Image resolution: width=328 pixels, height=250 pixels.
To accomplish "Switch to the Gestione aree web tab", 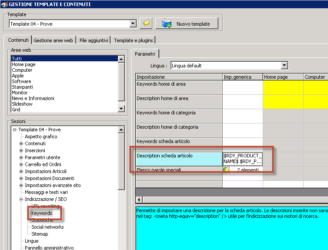I will (53, 40).
